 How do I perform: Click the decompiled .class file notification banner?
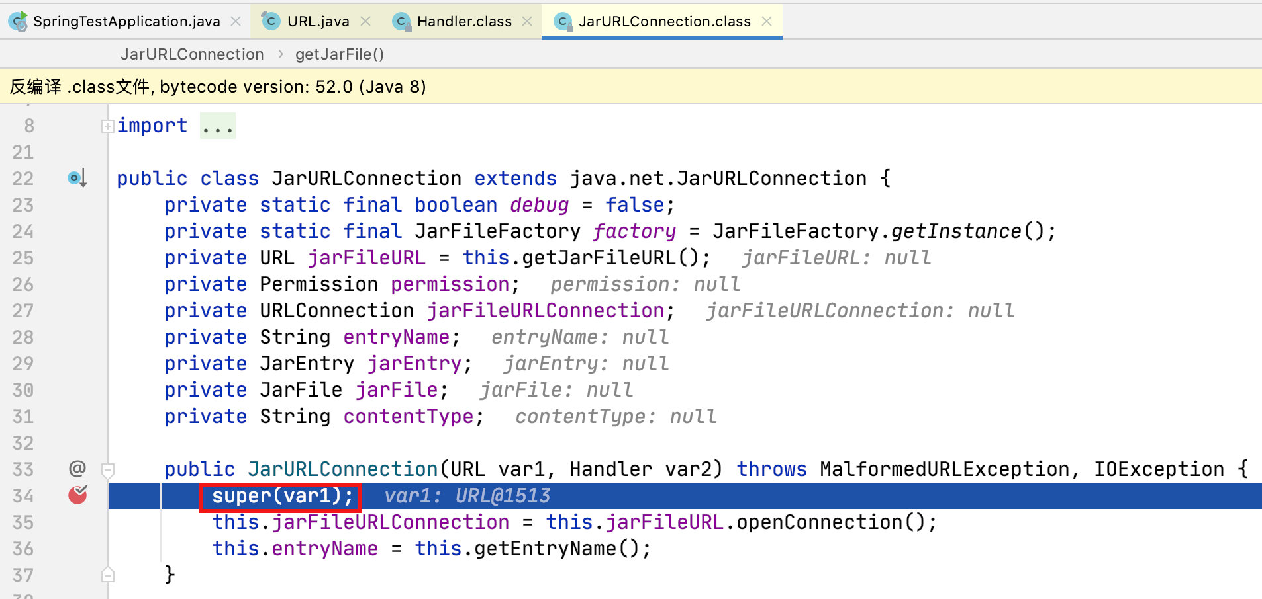631,87
